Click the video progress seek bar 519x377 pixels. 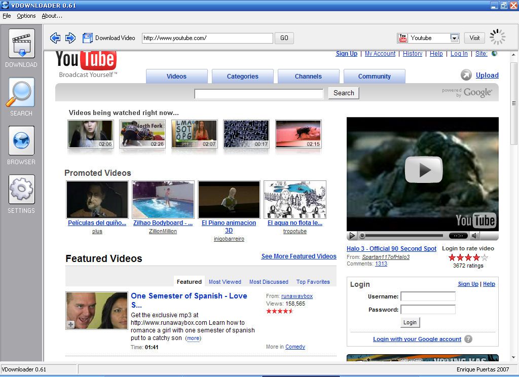tap(403, 236)
